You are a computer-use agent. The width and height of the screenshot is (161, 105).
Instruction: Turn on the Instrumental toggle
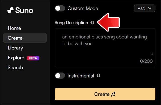(60, 76)
